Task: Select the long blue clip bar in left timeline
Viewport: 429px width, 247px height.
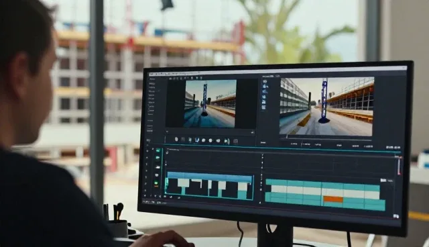Action: pyautogui.click(x=210, y=177)
